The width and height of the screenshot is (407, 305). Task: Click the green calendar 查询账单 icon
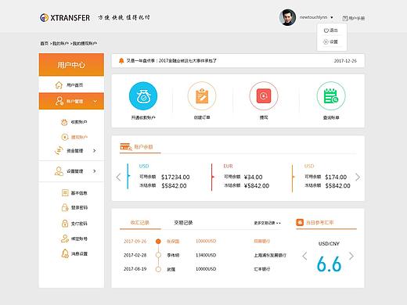(331, 96)
